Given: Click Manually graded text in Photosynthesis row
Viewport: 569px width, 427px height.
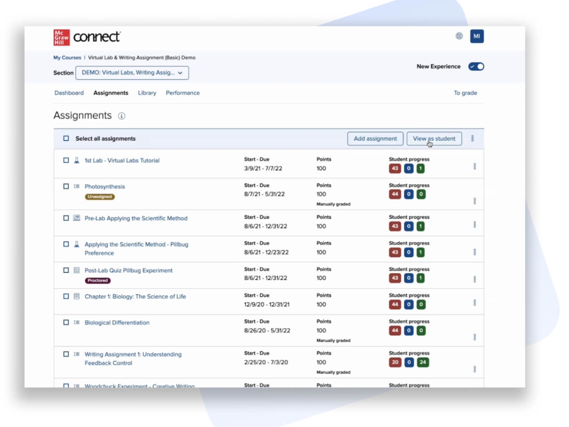Looking at the screenshot, I should [334, 204].
